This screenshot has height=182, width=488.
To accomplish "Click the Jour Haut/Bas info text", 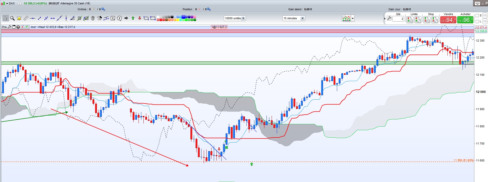I will (53, 27).
